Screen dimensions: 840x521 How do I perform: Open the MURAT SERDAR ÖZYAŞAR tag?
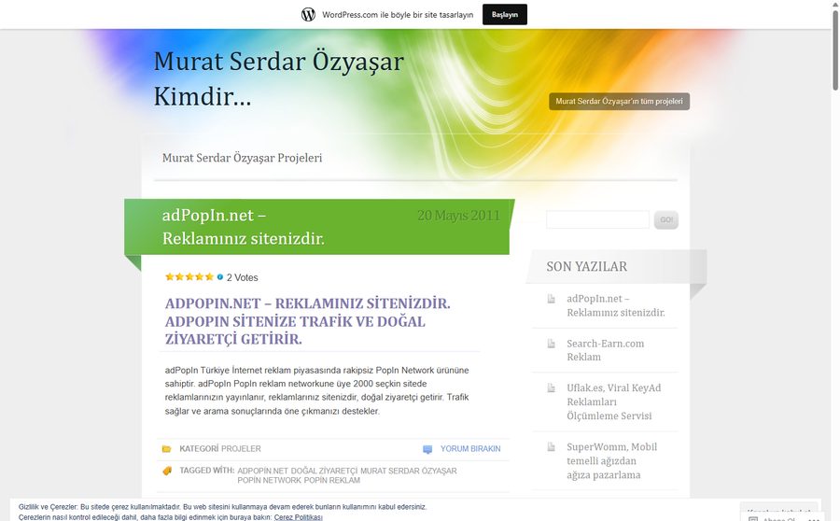click(x=408, y=471)
